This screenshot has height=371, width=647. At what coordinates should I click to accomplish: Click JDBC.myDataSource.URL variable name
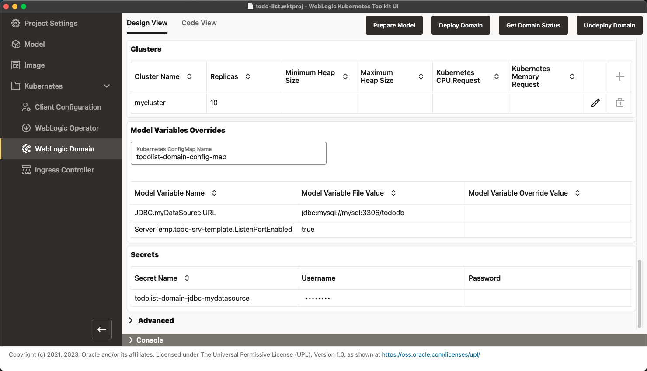click(x=175, y=213)
